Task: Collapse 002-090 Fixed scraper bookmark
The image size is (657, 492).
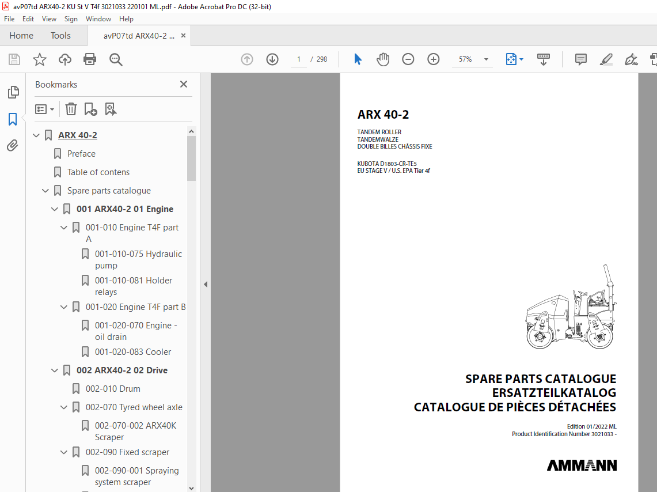Action: [x=64, y=452]
